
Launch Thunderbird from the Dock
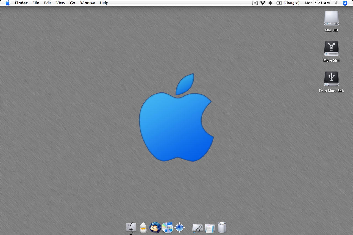155,228
